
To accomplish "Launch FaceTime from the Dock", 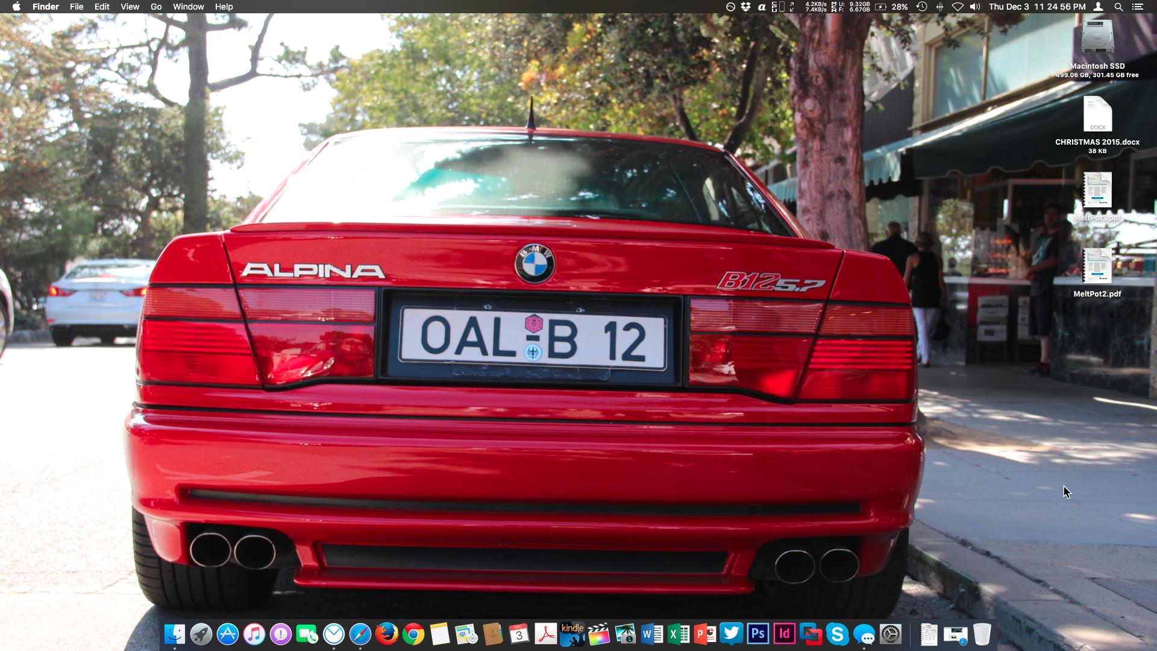I will 307,634.
